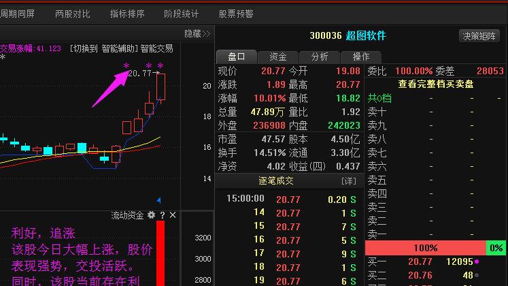Click 查看完整档买卖盘 link
The height and width of the screenshot is (286, 508).
[x=436, y=84]
